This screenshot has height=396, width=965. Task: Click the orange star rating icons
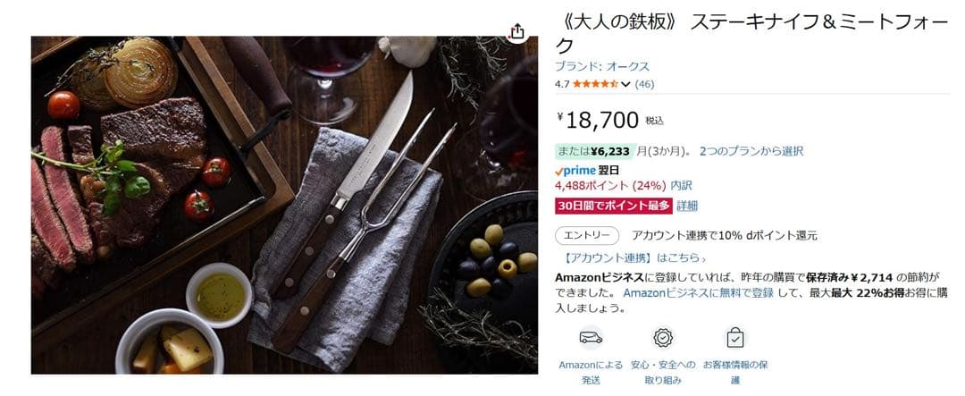[595, 84]
